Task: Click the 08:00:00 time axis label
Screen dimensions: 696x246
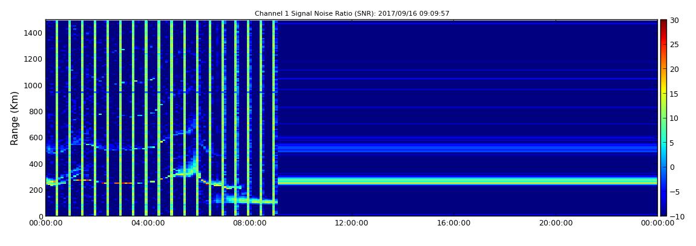Action: coord(249,224)
